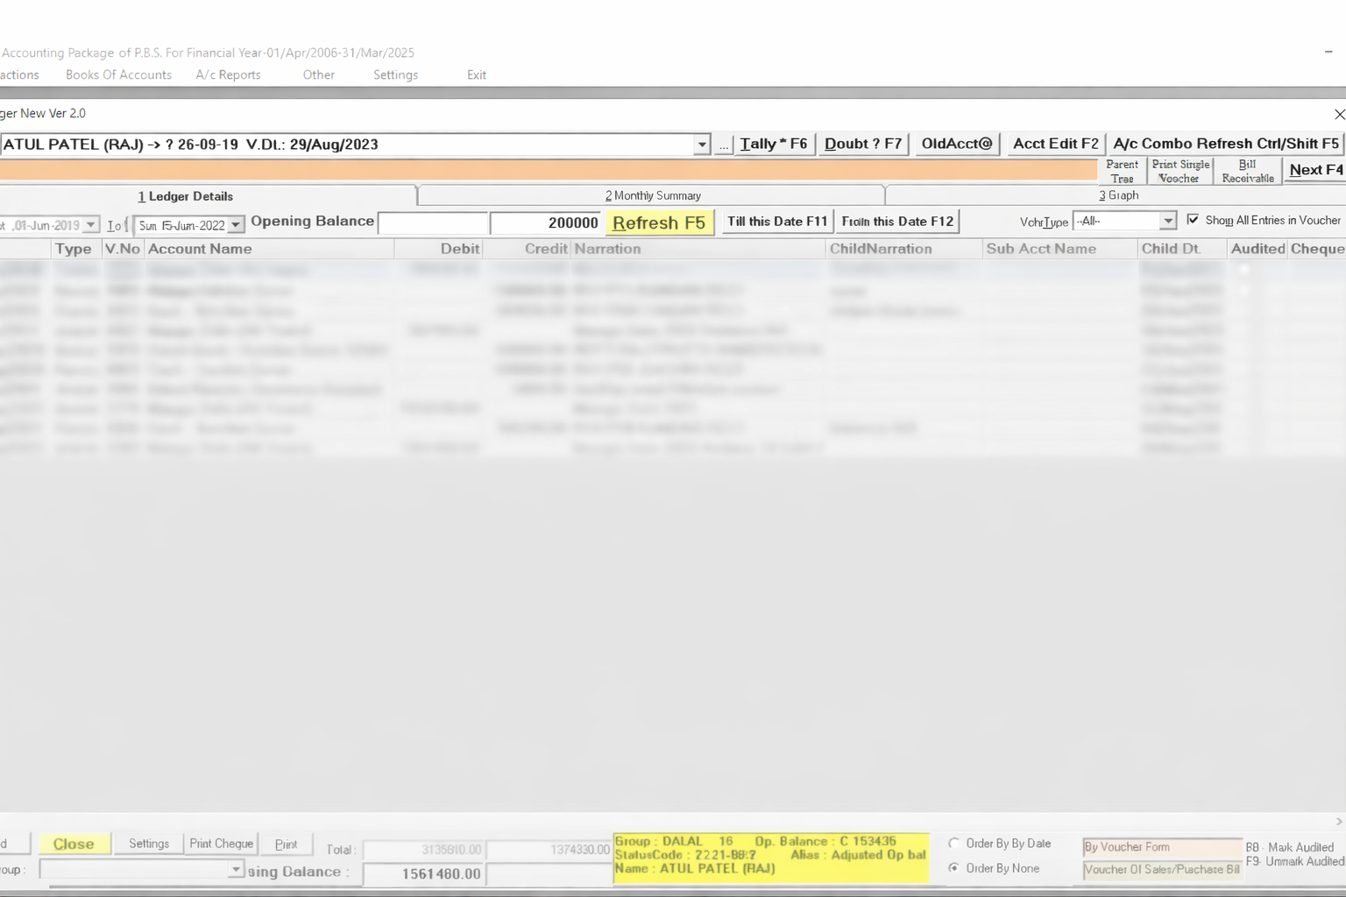Click the Acct Edit F2 button
This screenshot has height=897, width=1346.
(x=1055, y=144)
